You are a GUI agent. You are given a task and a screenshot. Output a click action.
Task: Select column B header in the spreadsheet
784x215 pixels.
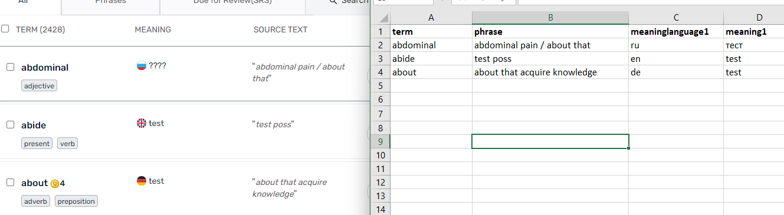pyautogui.click(x=550, y=17)
